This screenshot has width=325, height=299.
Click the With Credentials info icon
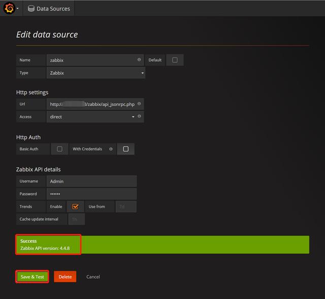[111, 149]
